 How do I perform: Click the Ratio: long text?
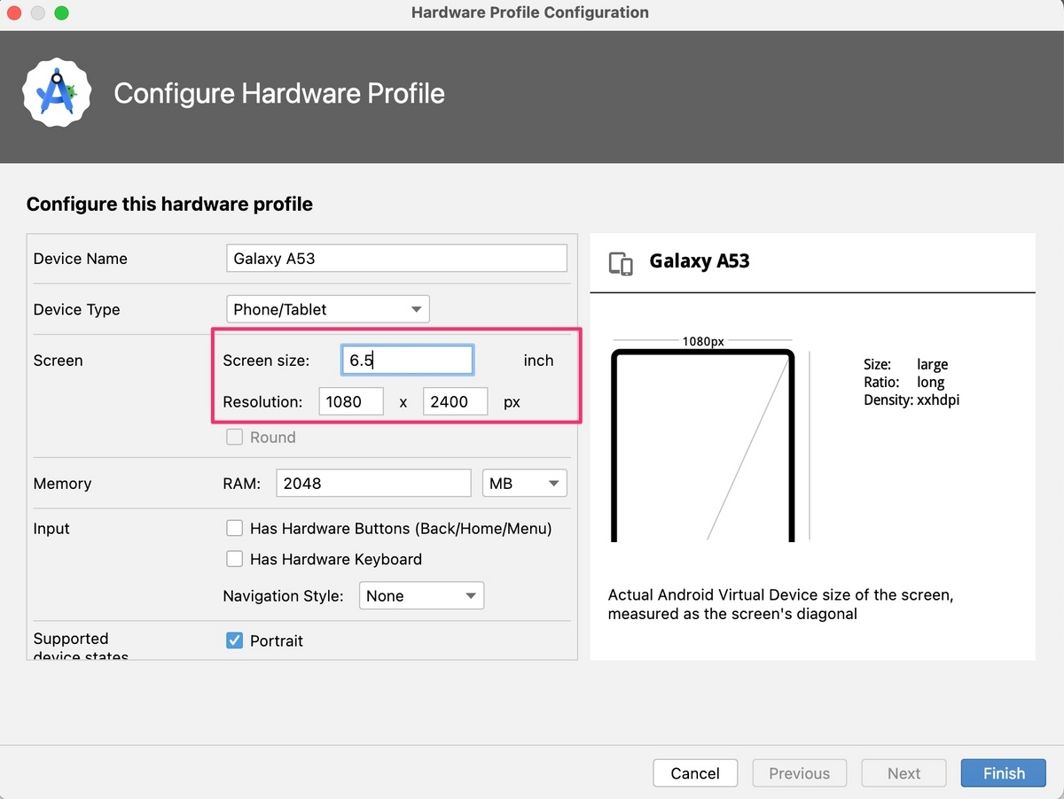click(904, 382)
